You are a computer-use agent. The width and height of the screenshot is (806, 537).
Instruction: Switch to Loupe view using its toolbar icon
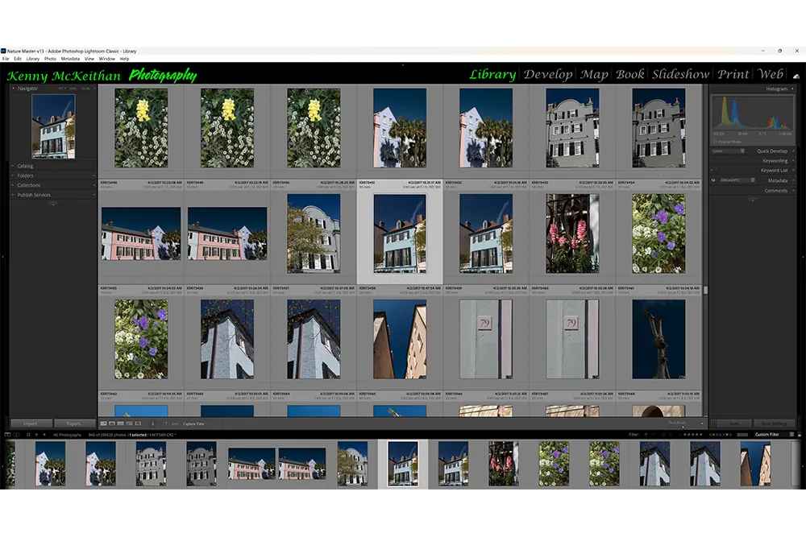coord(113,423)
